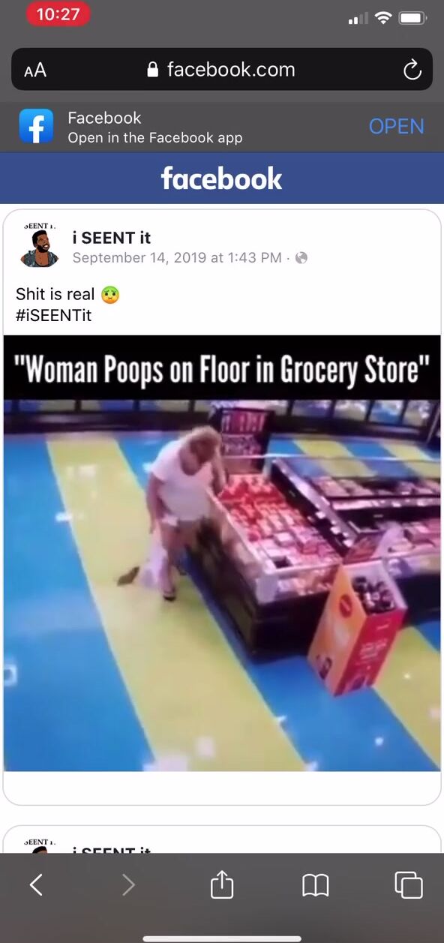
Task: Open the Safari tabs overview icon
Action: [x=409, y=885]
